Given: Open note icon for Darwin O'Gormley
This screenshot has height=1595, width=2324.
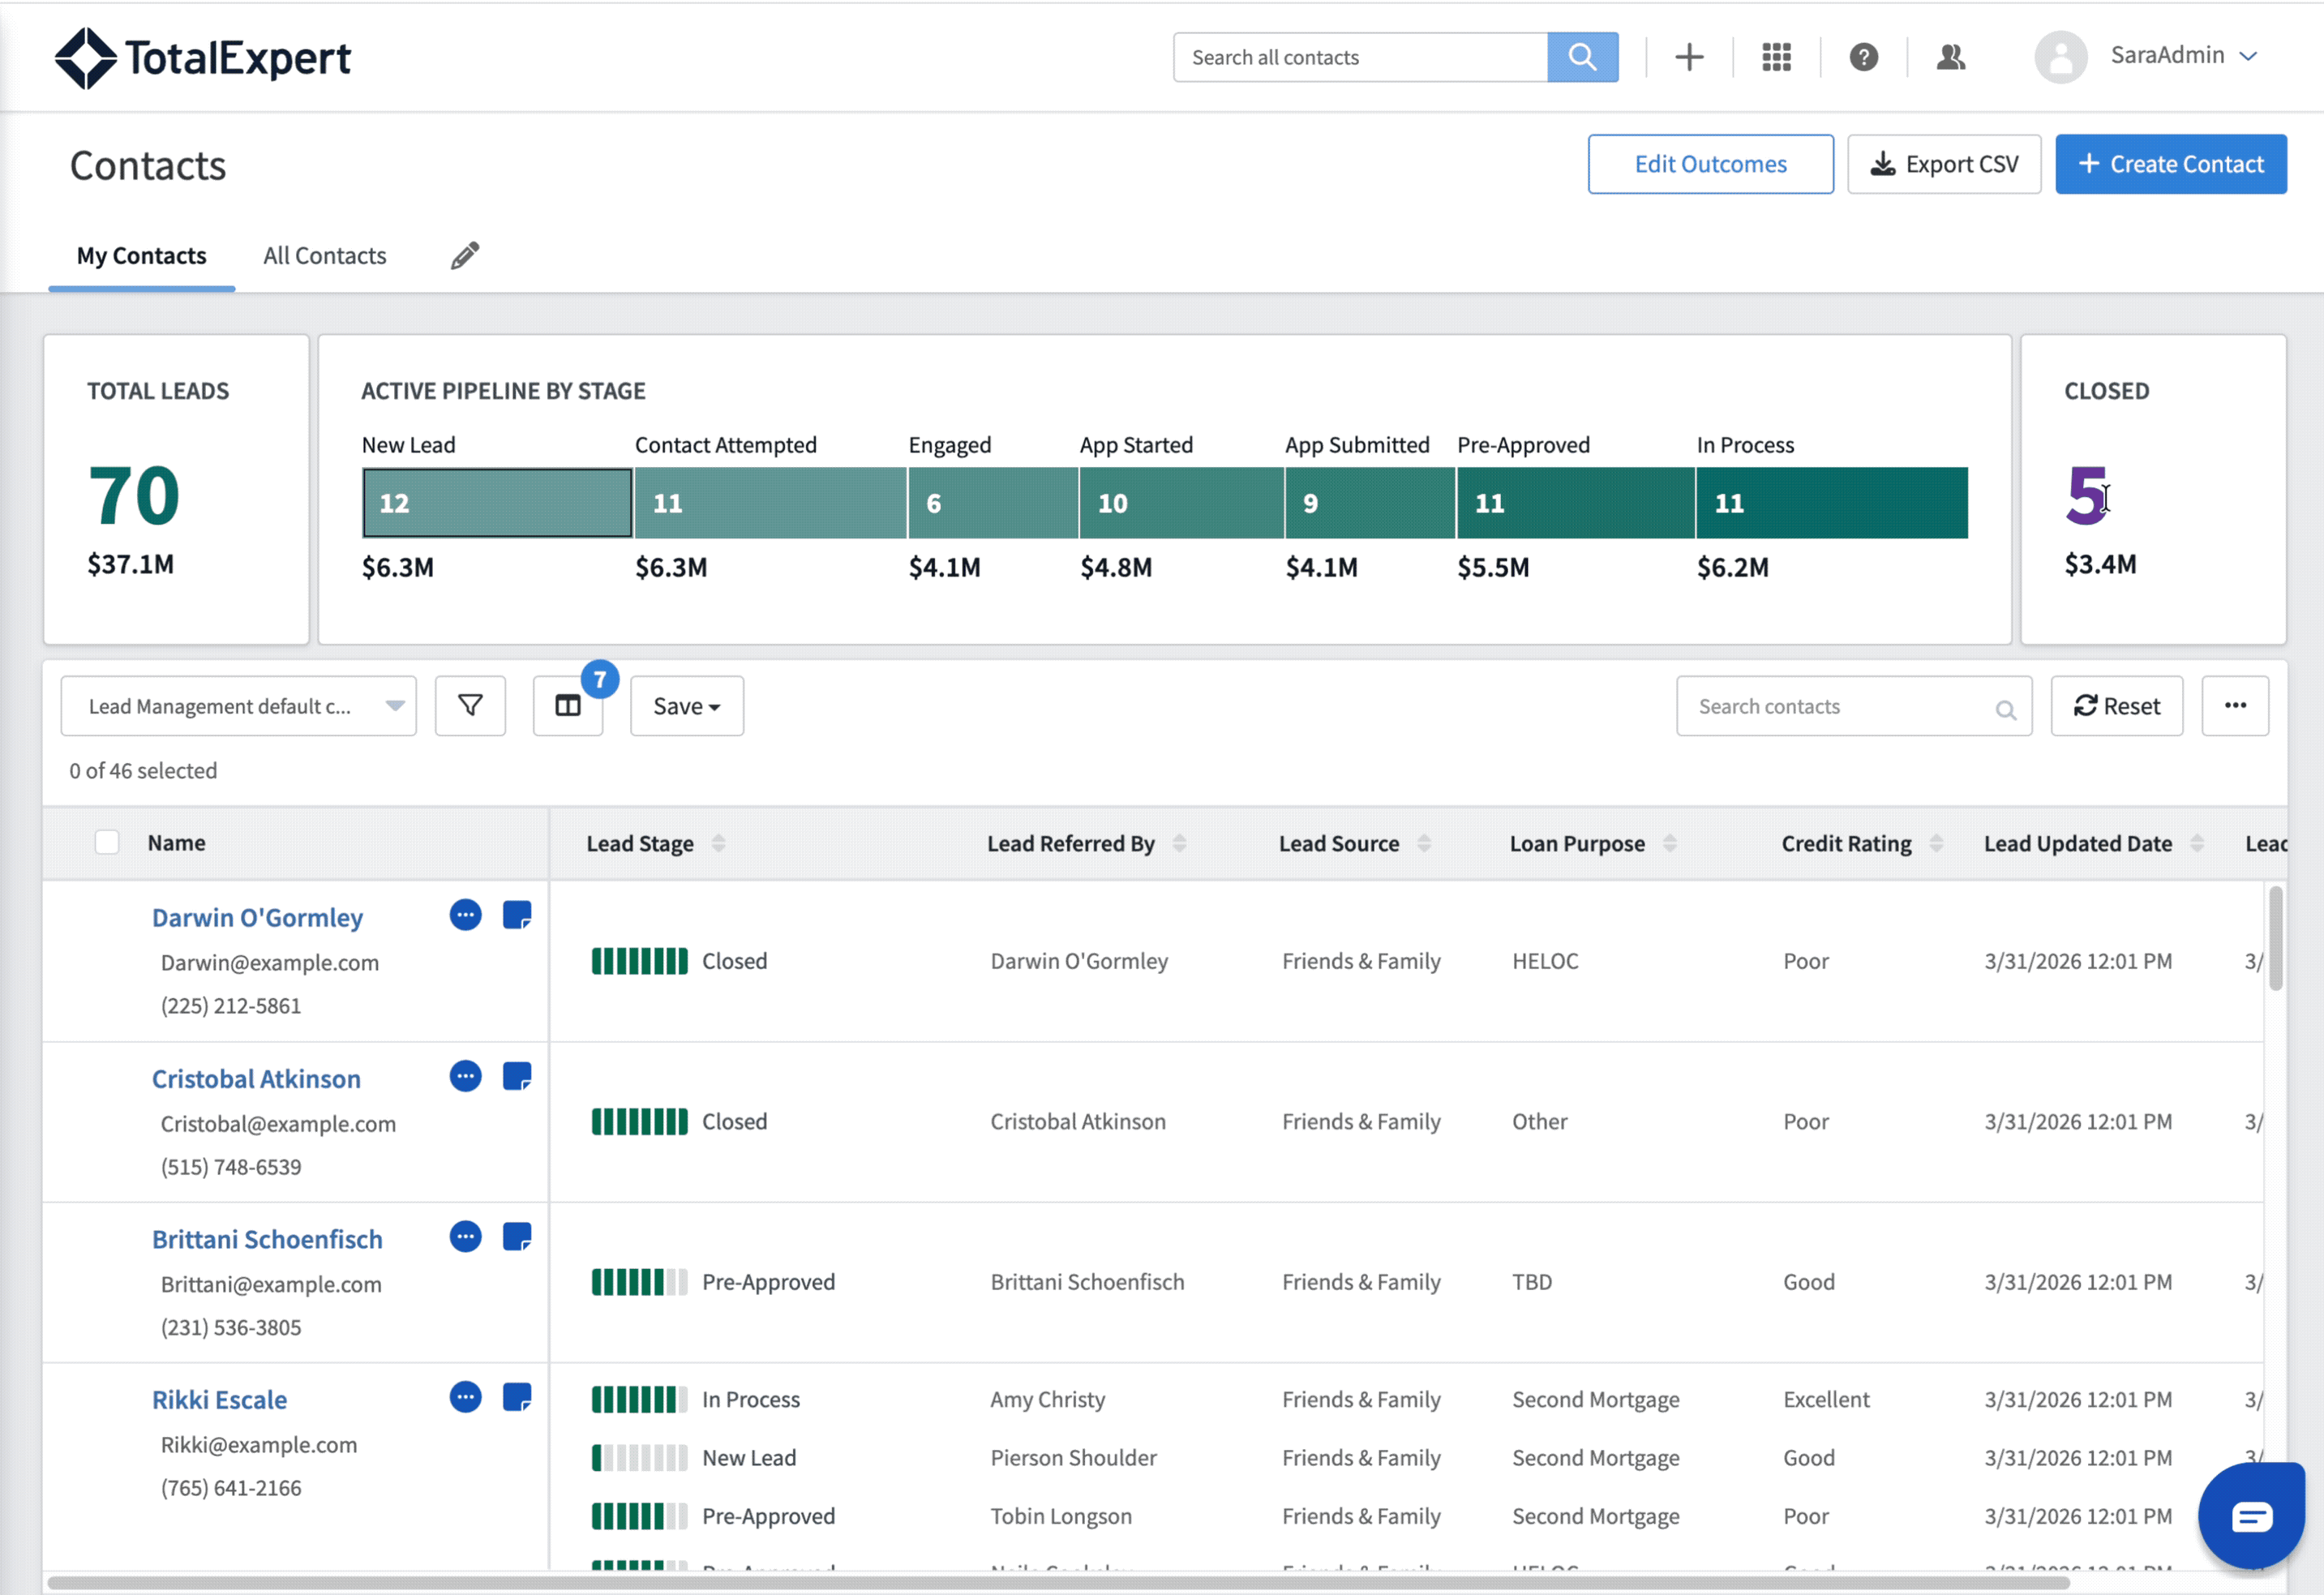Looking at the screenshot, I should 516,915.
